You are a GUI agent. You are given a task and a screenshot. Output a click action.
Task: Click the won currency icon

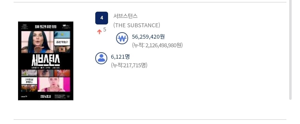tap(122, 39)
